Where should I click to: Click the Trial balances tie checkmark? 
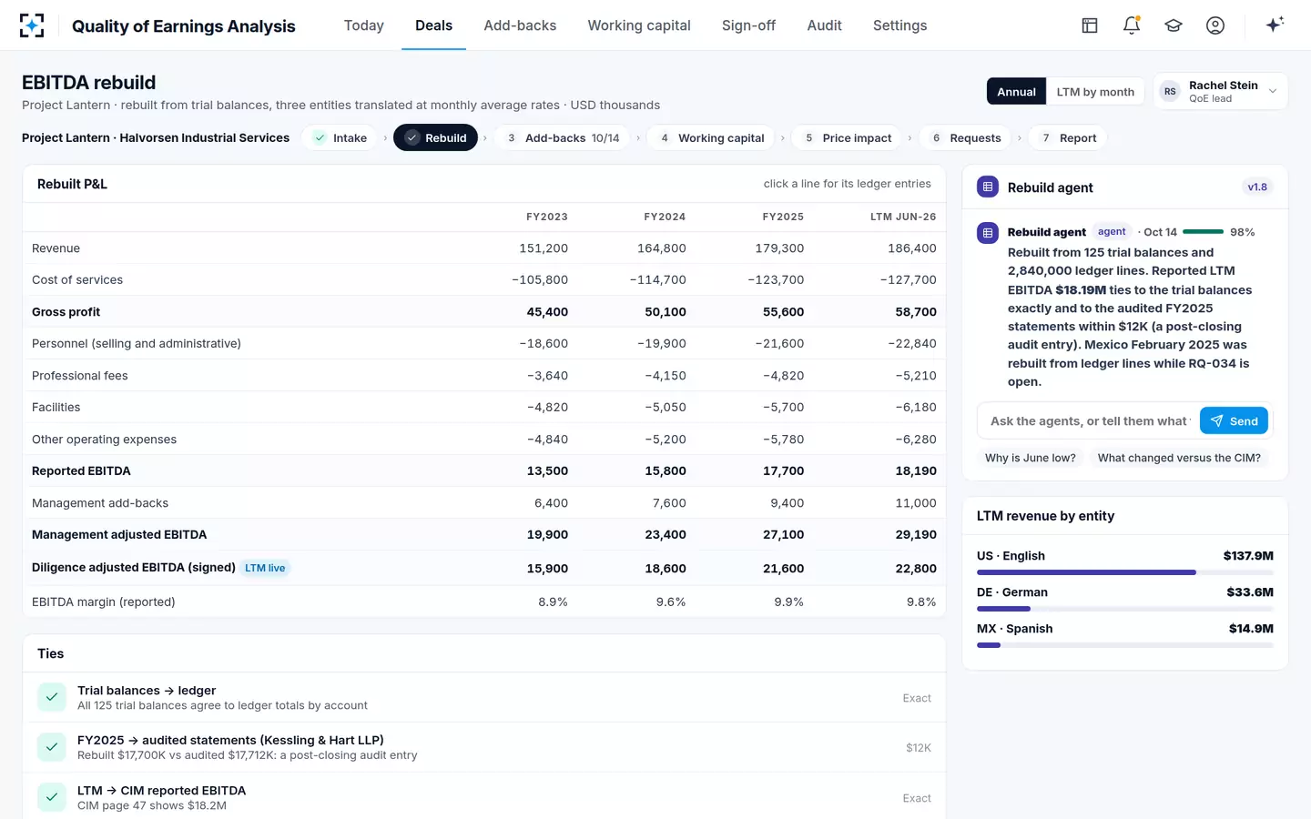click(x=52, y=697)
